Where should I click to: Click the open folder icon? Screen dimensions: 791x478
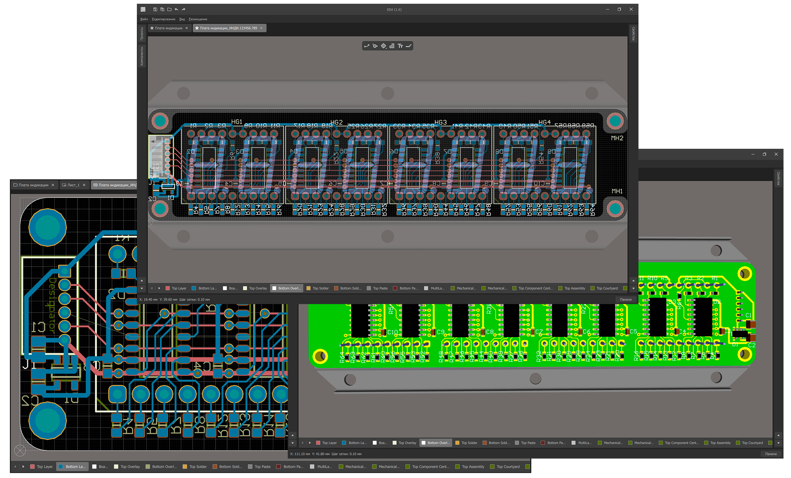tap(169, 9)
